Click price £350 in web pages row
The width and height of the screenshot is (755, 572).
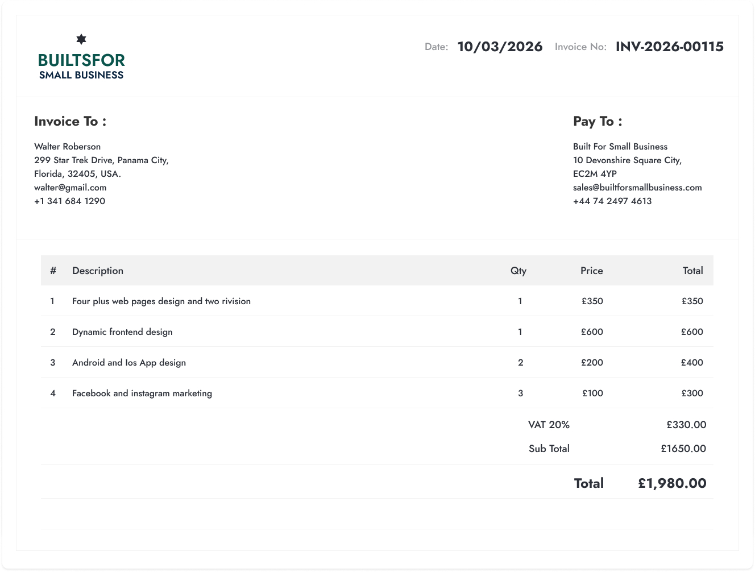click(592, 301)
